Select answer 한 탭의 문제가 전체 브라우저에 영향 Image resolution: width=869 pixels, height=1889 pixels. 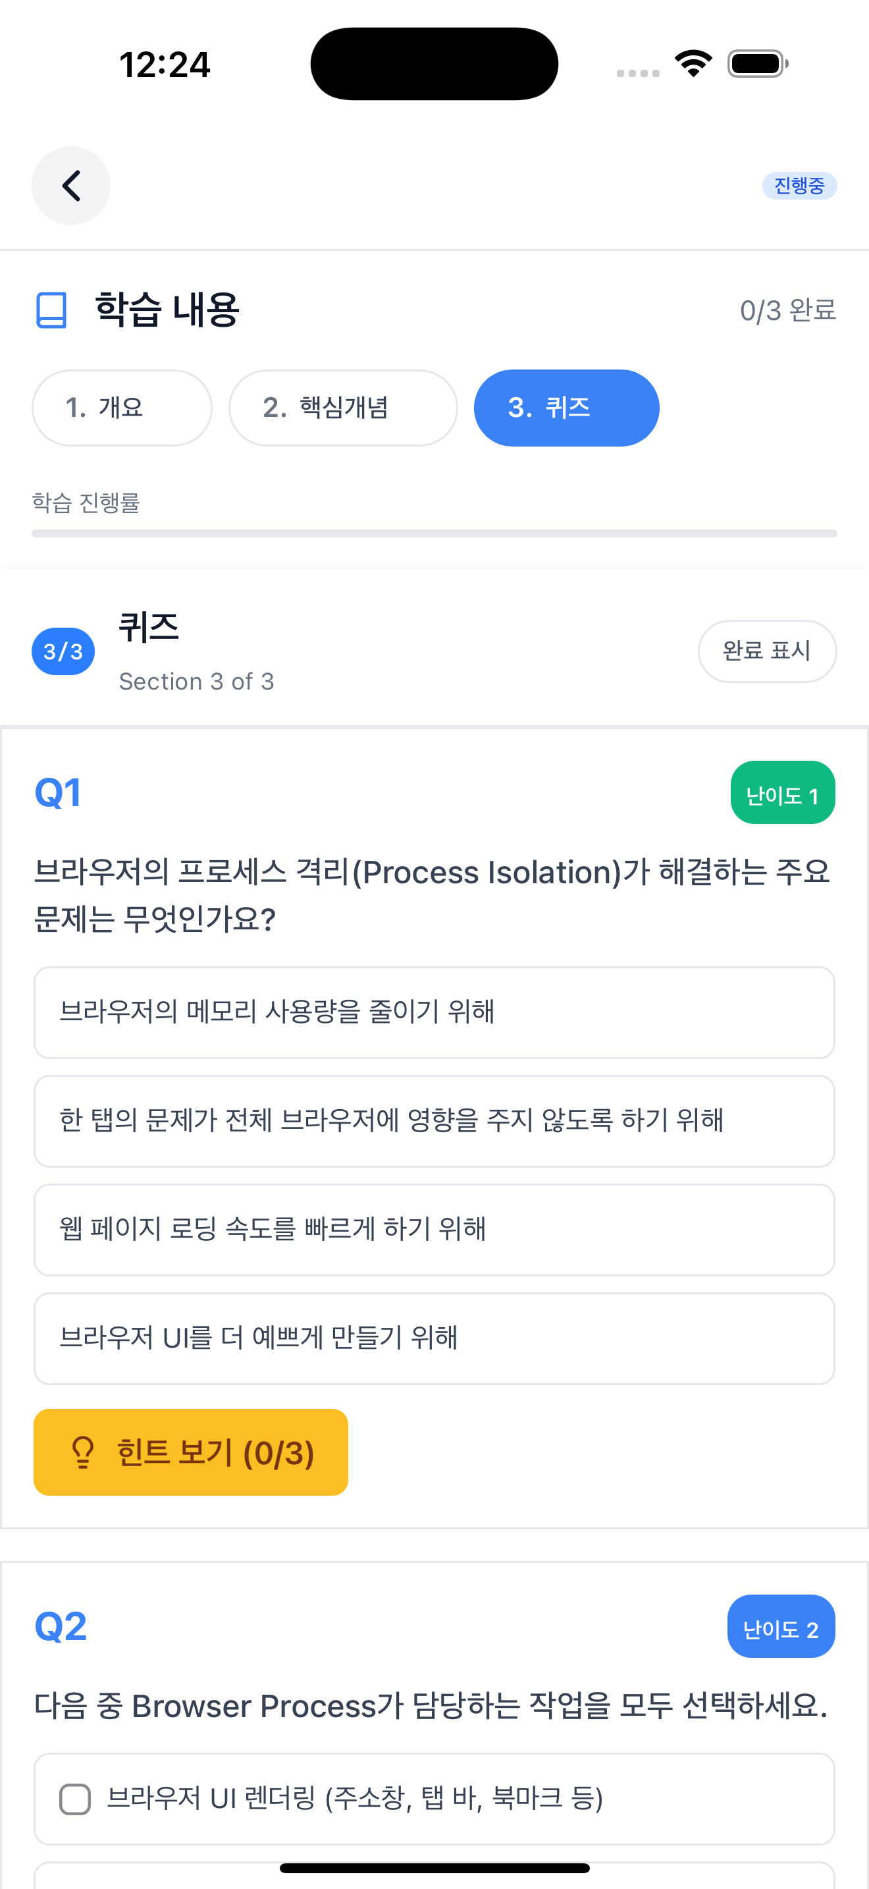click(x=434, y=1120)
